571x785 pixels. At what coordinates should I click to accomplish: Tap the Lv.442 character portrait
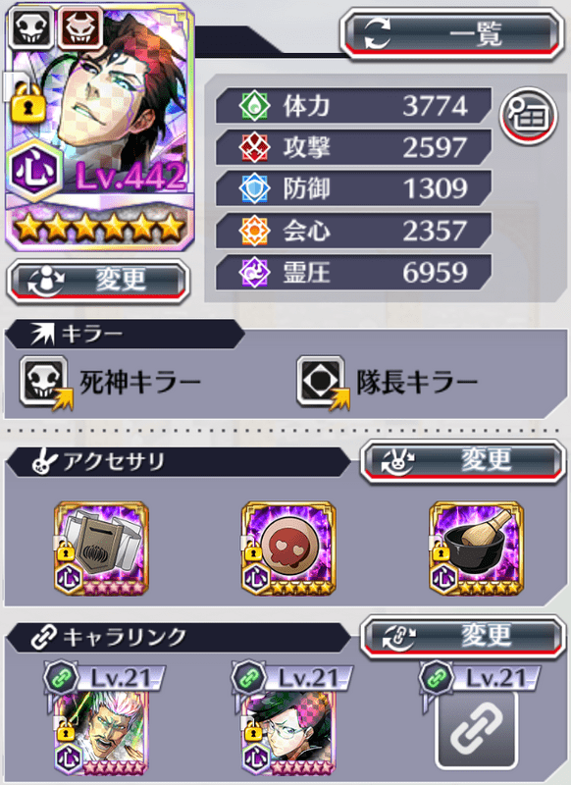coord(100,127)
